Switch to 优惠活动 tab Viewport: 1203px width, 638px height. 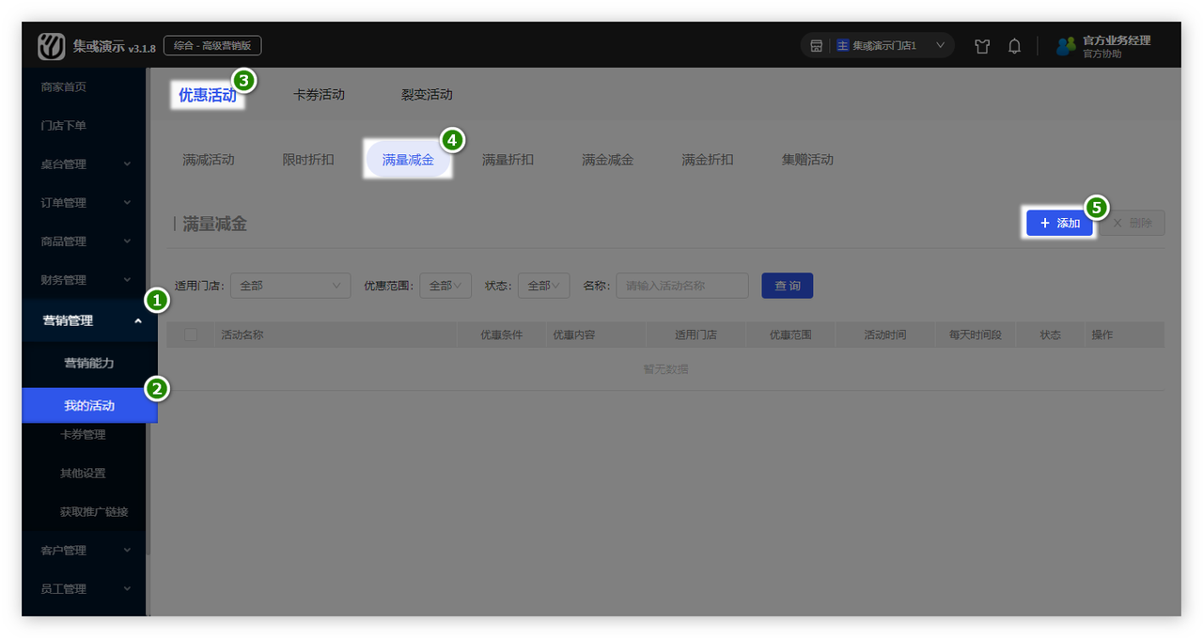pyautogui.click(x=208, y=95)
